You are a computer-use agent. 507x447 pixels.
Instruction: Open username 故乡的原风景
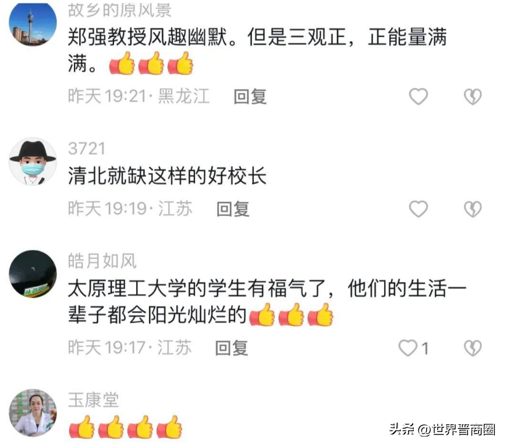pyautogui.click(x=120, y=10)
